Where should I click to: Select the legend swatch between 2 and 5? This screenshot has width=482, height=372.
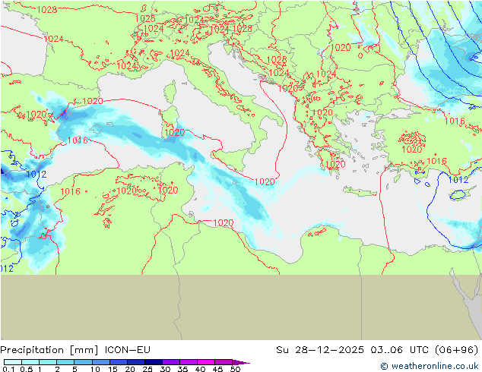click(65, 362)
